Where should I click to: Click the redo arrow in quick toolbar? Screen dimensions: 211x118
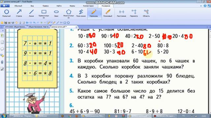(x=38, y=23)
